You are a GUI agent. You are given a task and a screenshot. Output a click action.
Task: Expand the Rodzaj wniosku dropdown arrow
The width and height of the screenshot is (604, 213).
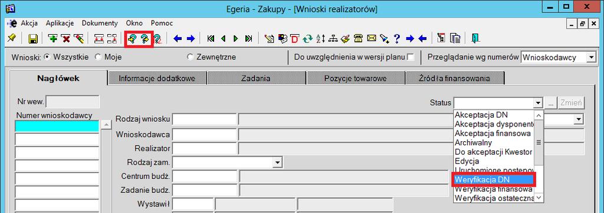tap(579, 119)
